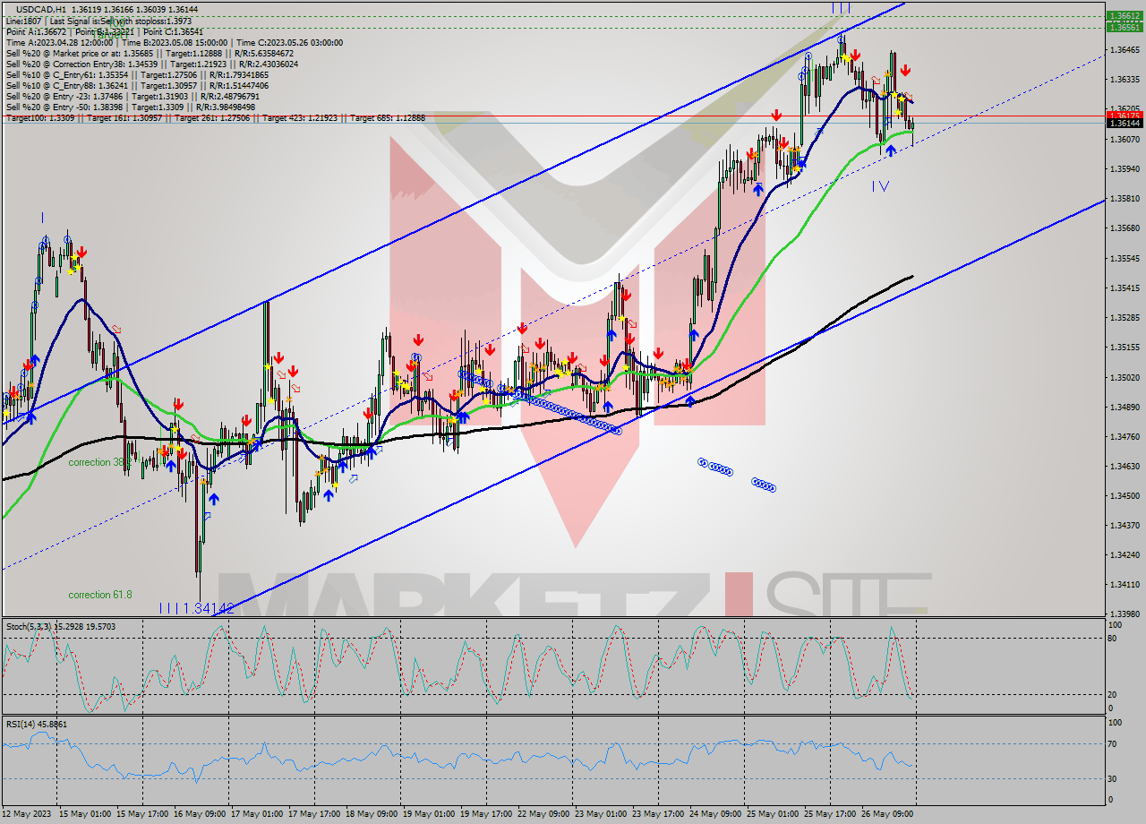1146x824 pixels.
Task: Click the green 1.36612 price label
Action: point(1124,16)
